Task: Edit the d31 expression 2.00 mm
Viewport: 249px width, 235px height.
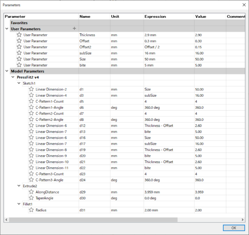Action: point(169,210)
